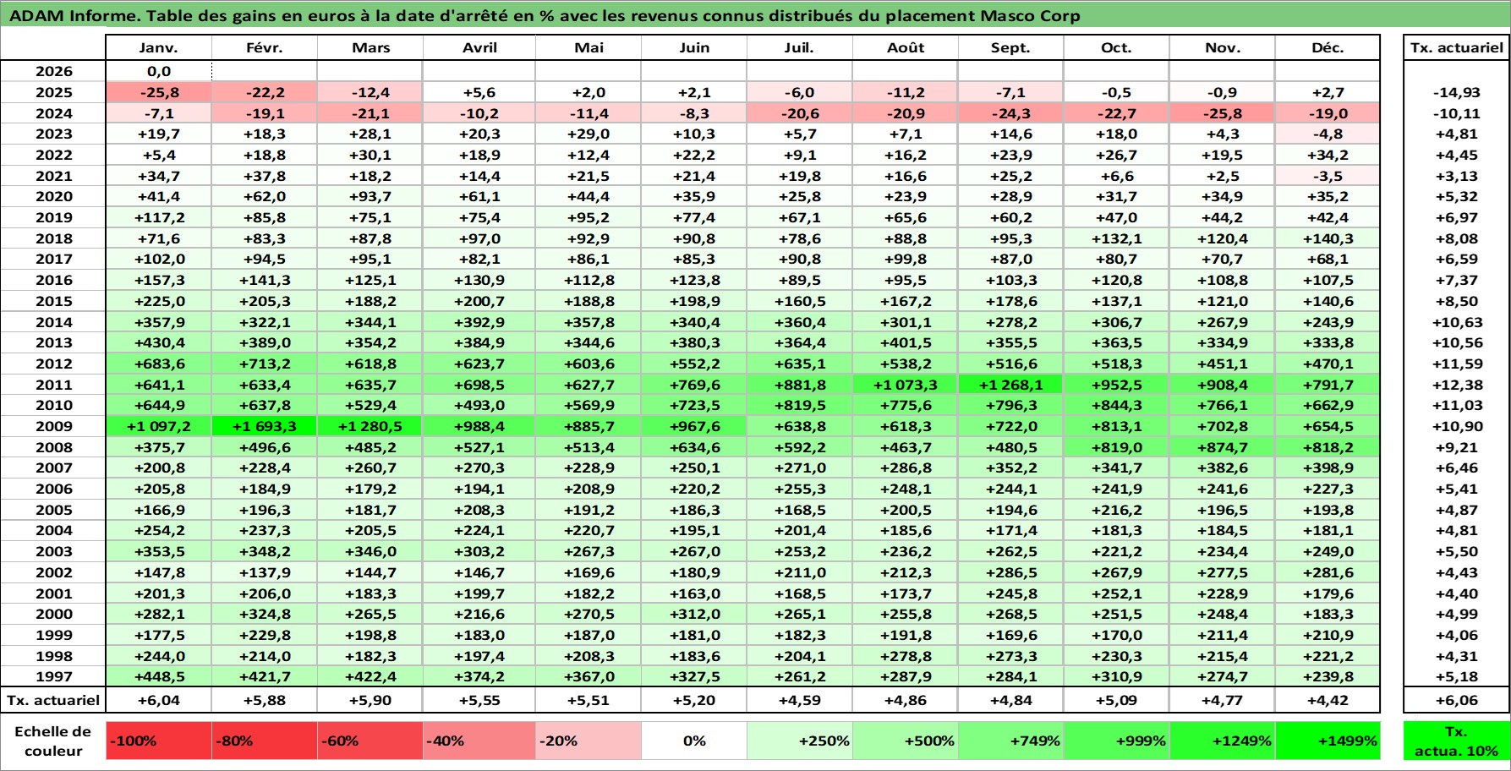Click the +12,38 actuarial rate for 2011

pyautogui.click(x=1456, y=385)
